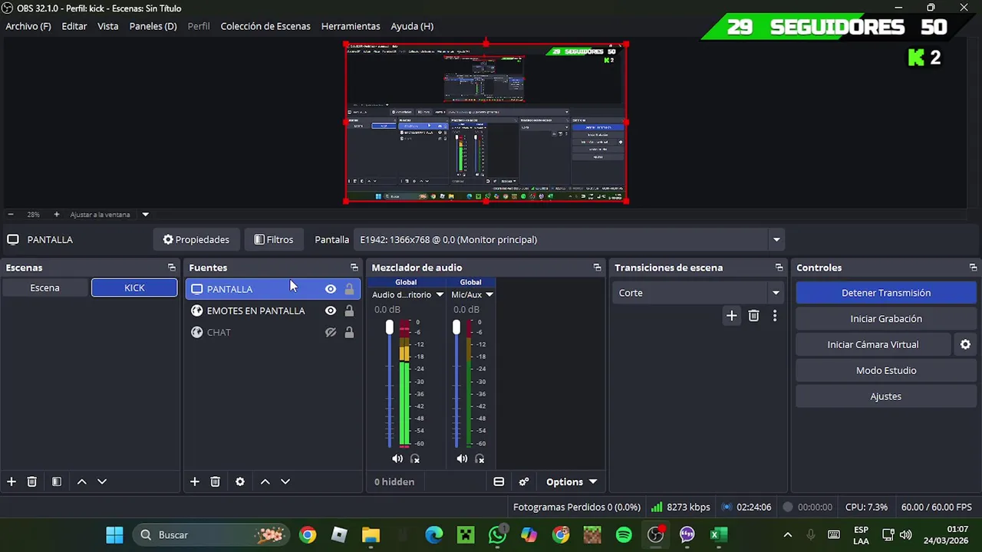Viewport: 982px width, 552px height.
Task: Open the mixer Options dropdown
Action: 572,481
